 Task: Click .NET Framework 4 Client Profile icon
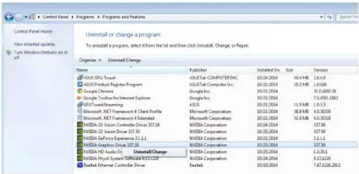[x=80, y=111]
